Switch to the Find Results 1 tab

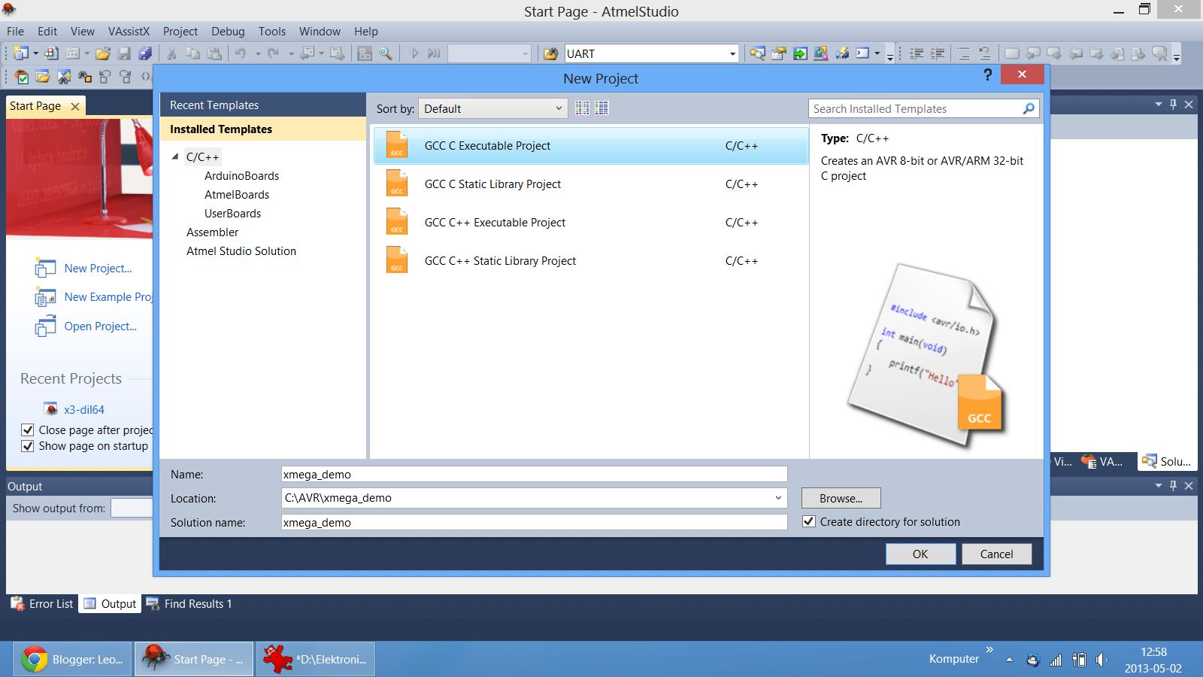[189, 603]
